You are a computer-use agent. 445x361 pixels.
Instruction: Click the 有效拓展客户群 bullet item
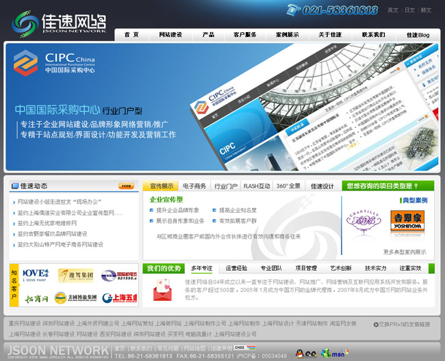pos(238,221)
